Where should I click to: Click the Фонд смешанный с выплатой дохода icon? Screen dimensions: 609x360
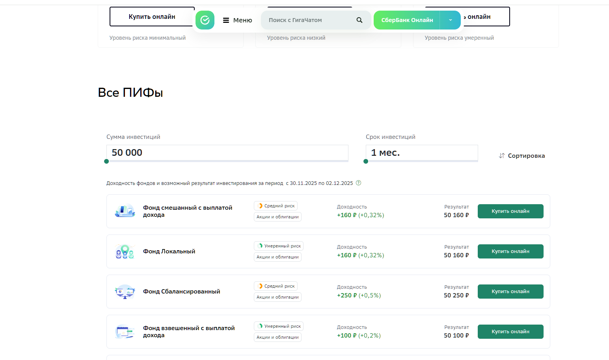click(x=125, y=211)
